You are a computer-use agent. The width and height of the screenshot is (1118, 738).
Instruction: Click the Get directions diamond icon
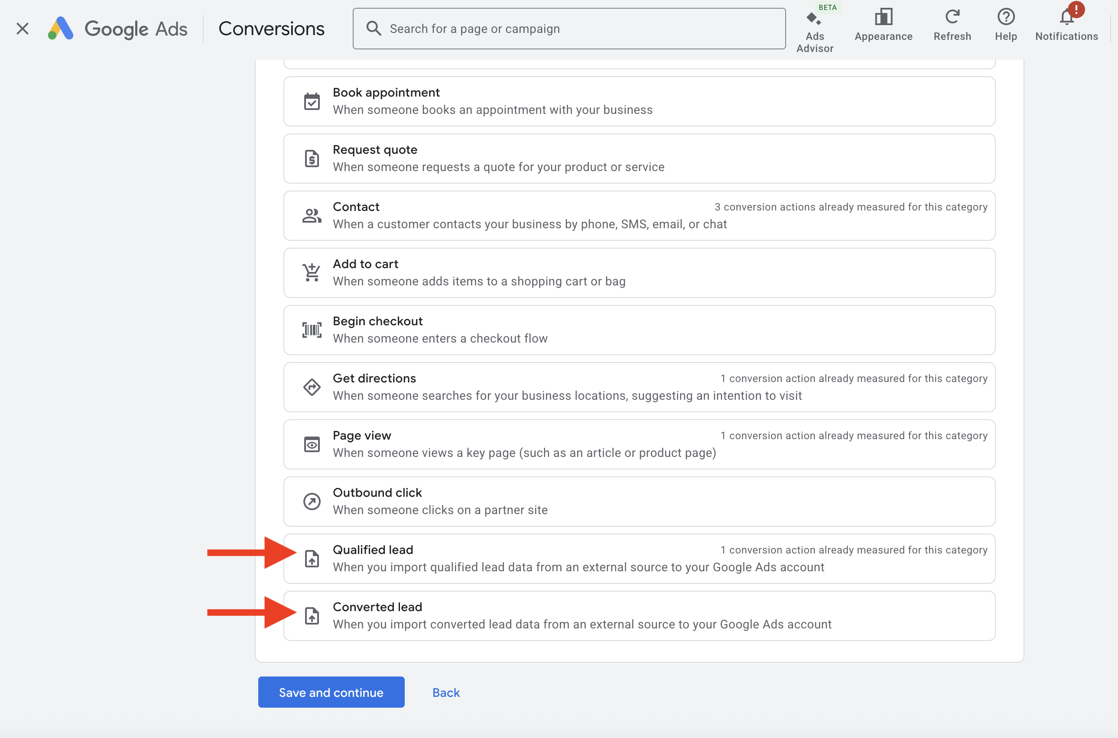pos(311,387)
